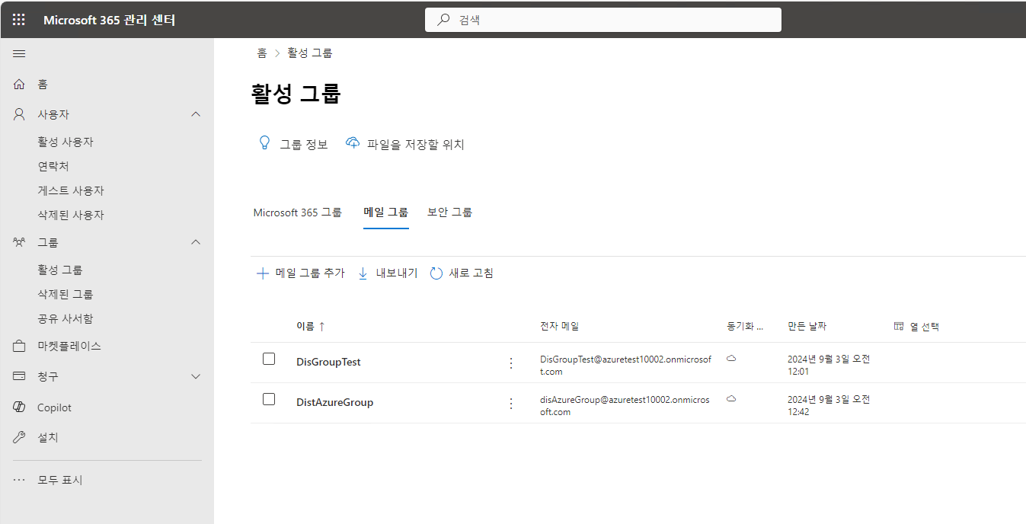Click the Users person icon in sidebar
The height and width of the screenshot is (524, 1026).
coord(19,114)
